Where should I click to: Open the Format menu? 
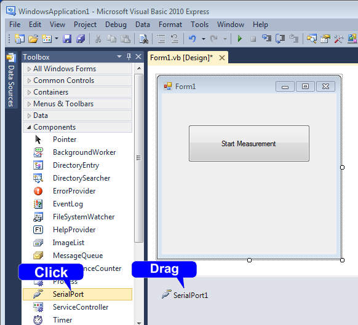170,25
